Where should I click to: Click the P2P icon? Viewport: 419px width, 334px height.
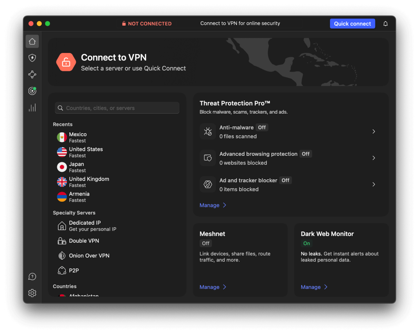click(62, 271)
